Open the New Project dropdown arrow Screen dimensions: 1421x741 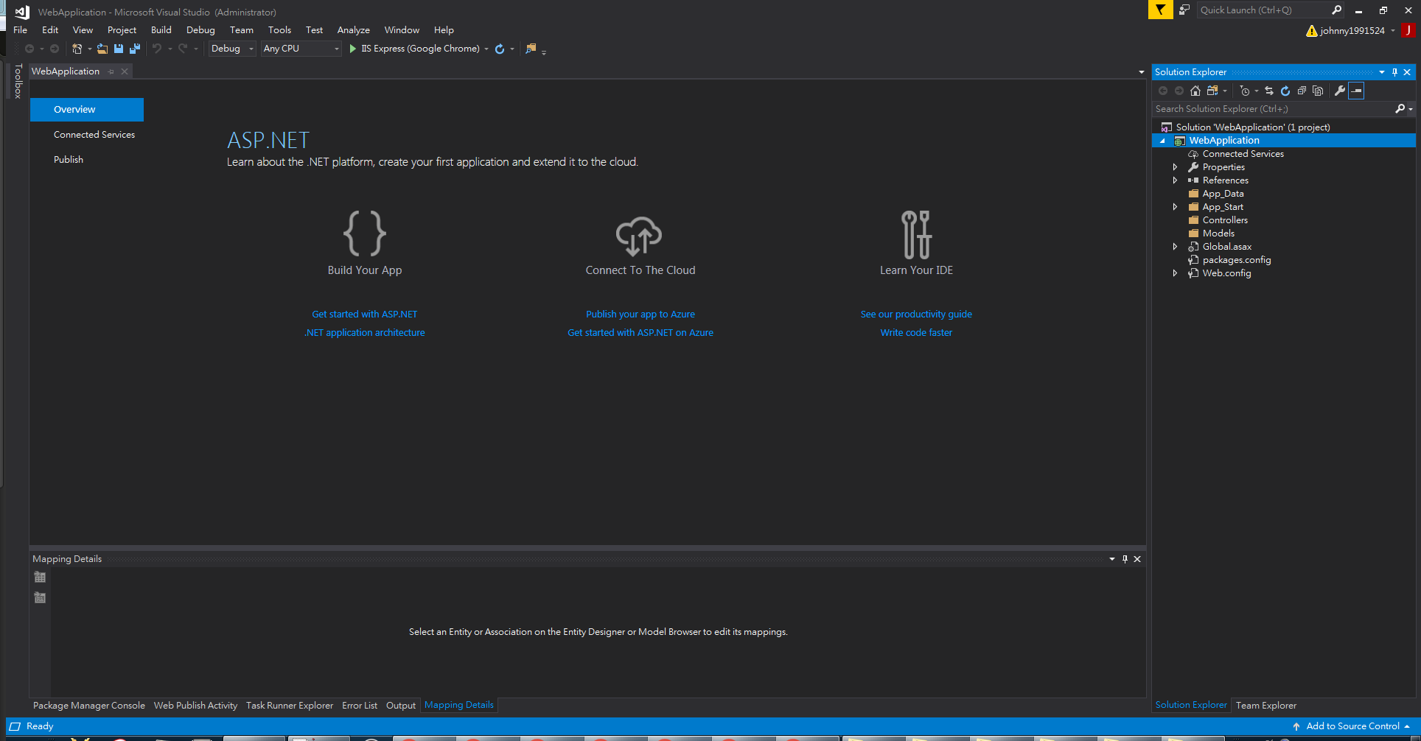90,49
